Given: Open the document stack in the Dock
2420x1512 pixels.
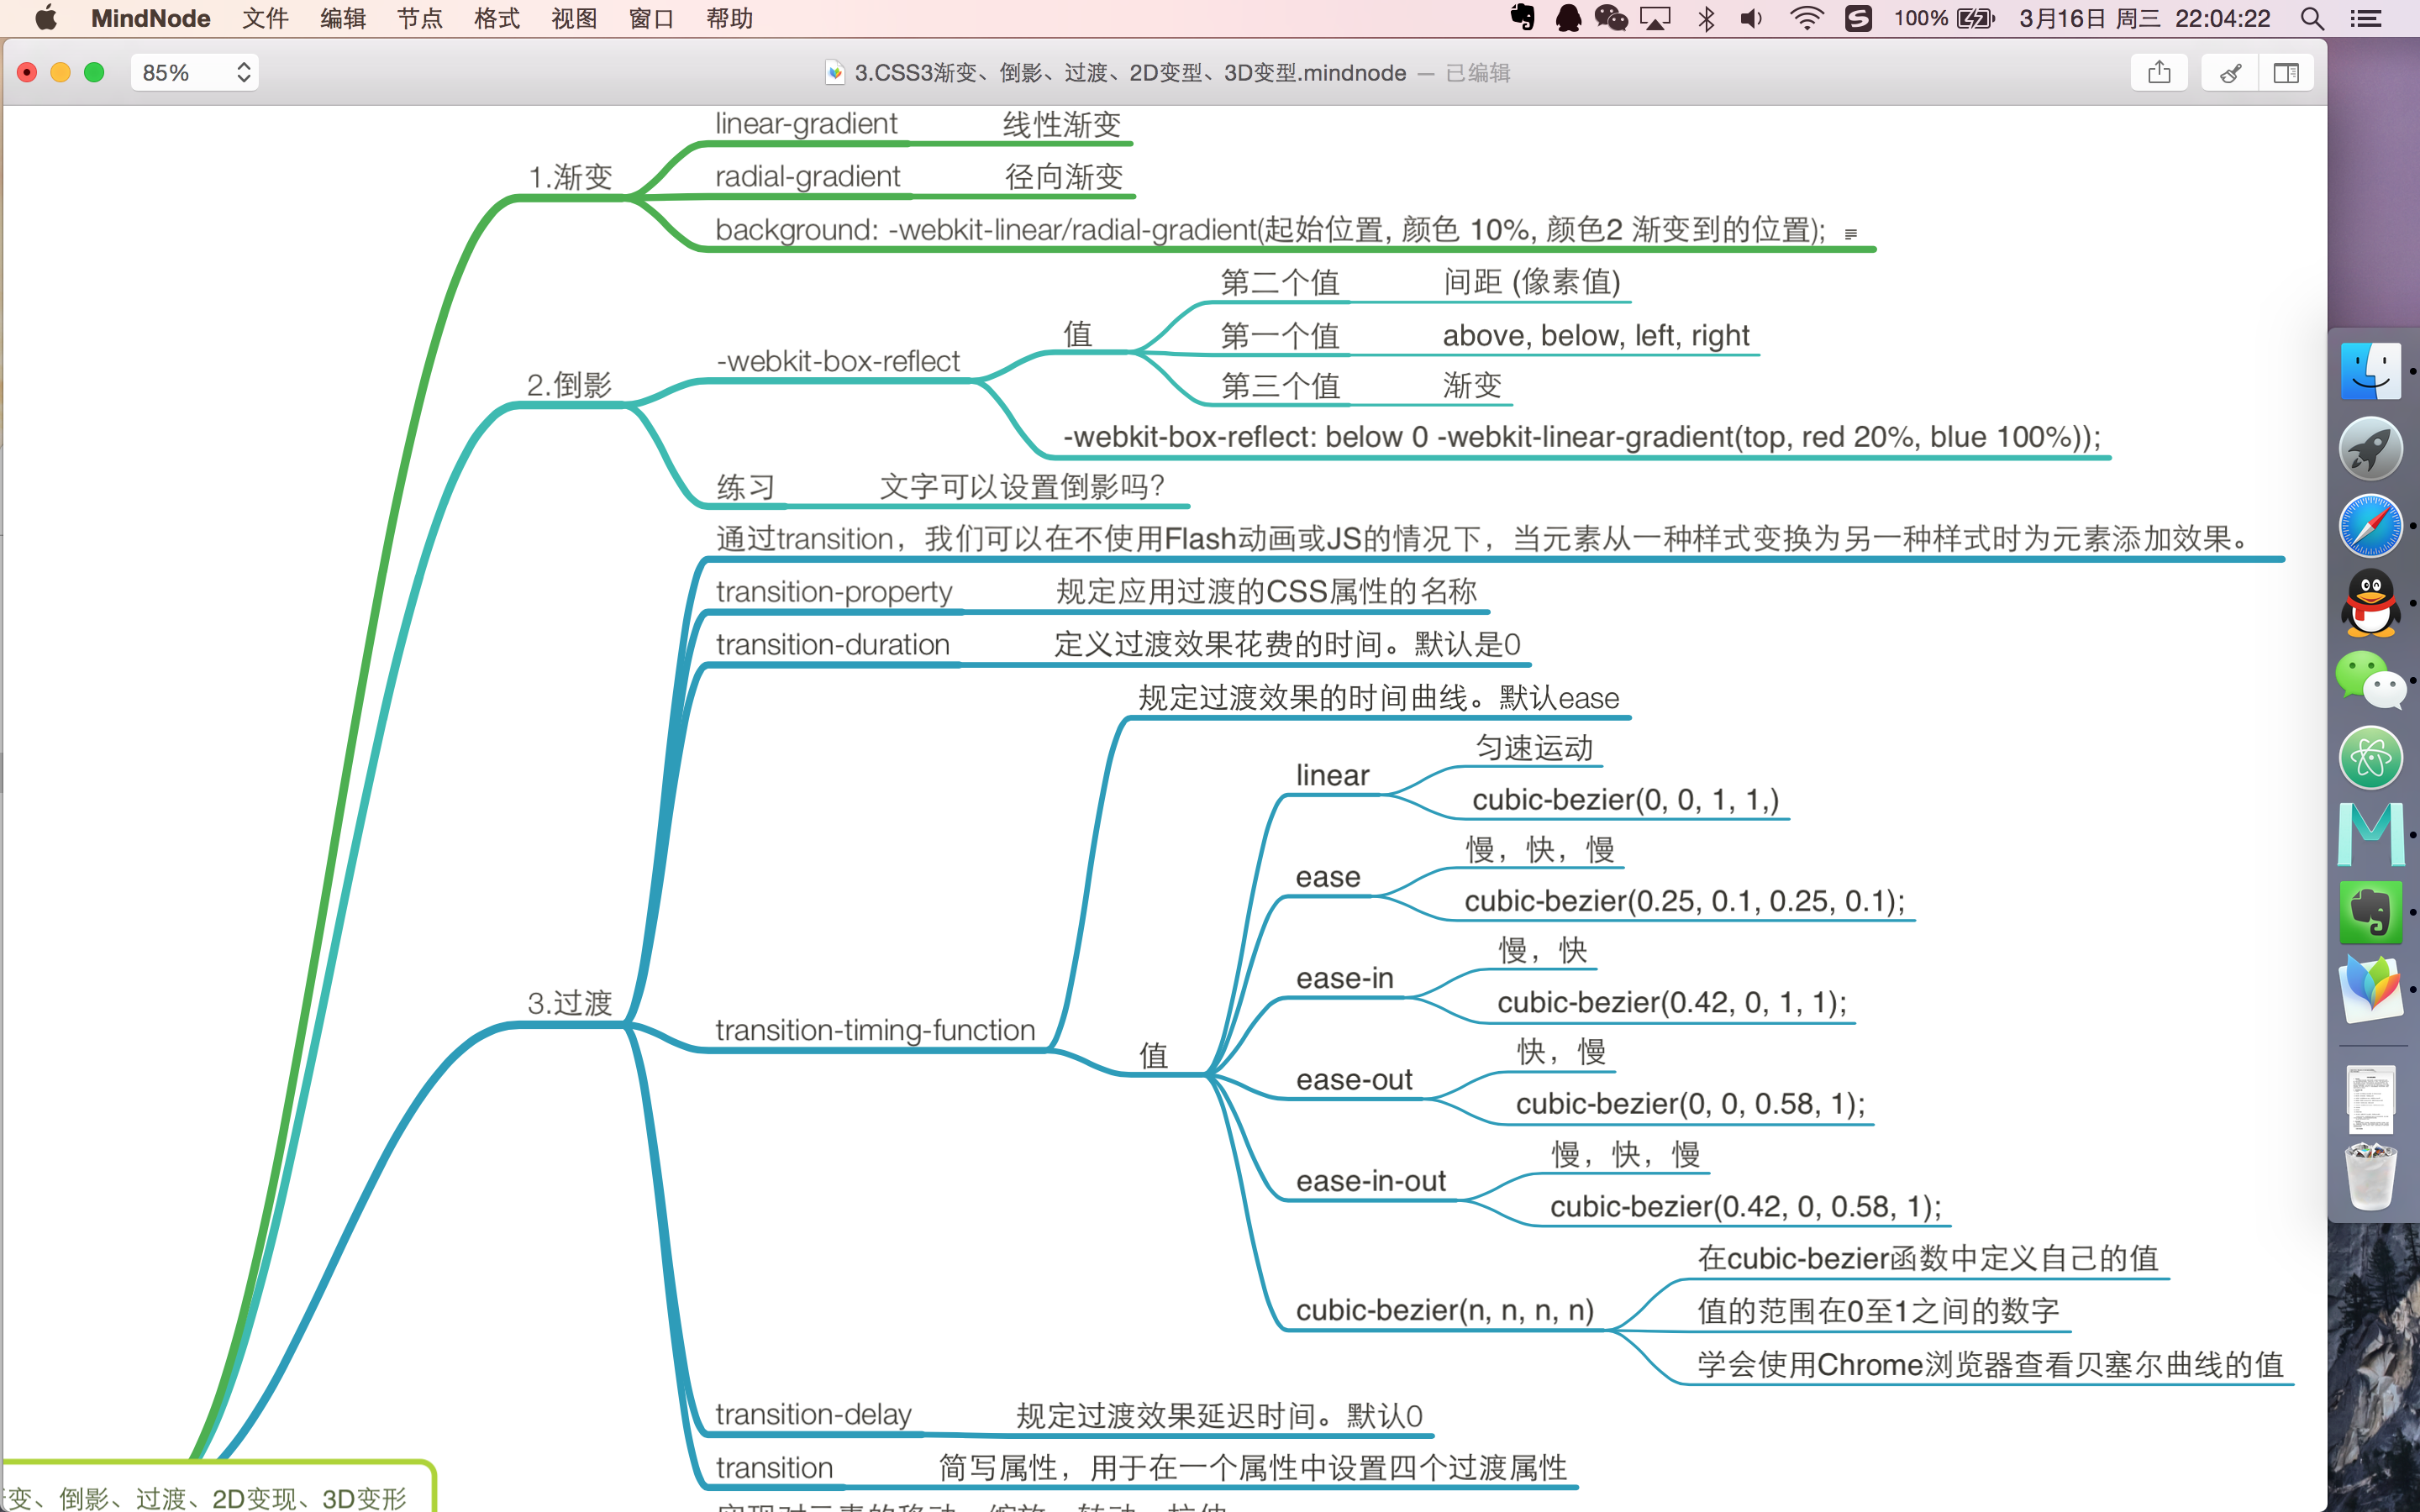Looking at the screenshot, I should click(2371, 1100).
